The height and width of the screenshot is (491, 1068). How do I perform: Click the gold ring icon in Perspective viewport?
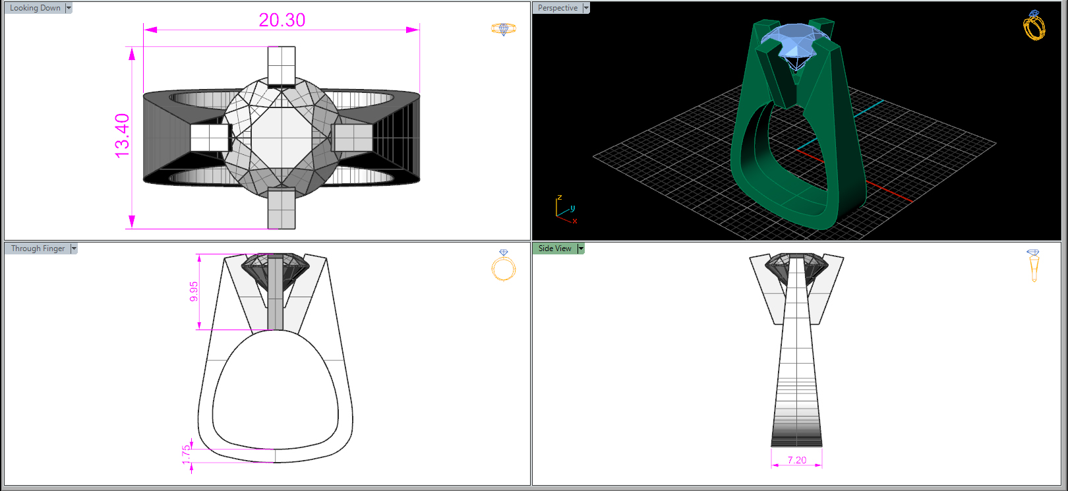click(x=1034, y=26)
